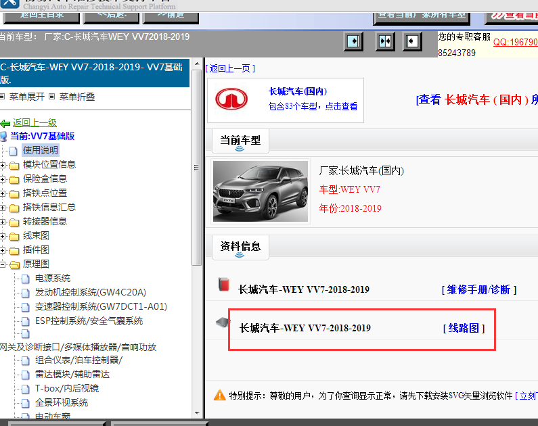Image resolution: width=538 pixels, height=426 pixels.
Task: Click the WEY VV7 car thumbnail
Action: tap(261, 191)
